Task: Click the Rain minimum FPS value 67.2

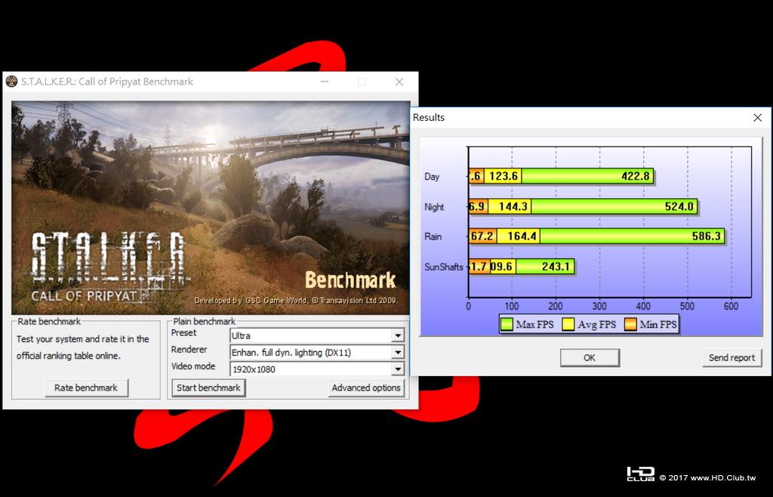Action: click(482, 236)
